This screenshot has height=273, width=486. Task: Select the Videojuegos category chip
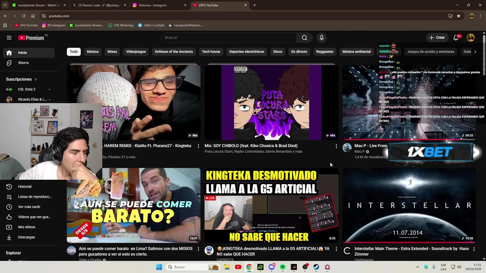pyautogui.click(x=136, y=52)
